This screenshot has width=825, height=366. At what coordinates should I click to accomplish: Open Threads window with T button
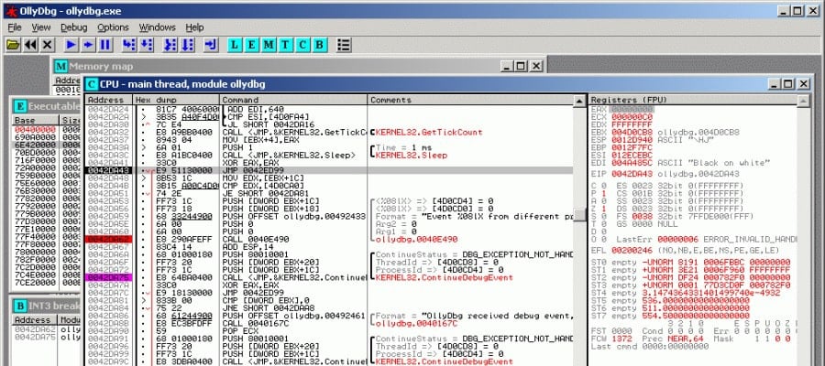285,45
